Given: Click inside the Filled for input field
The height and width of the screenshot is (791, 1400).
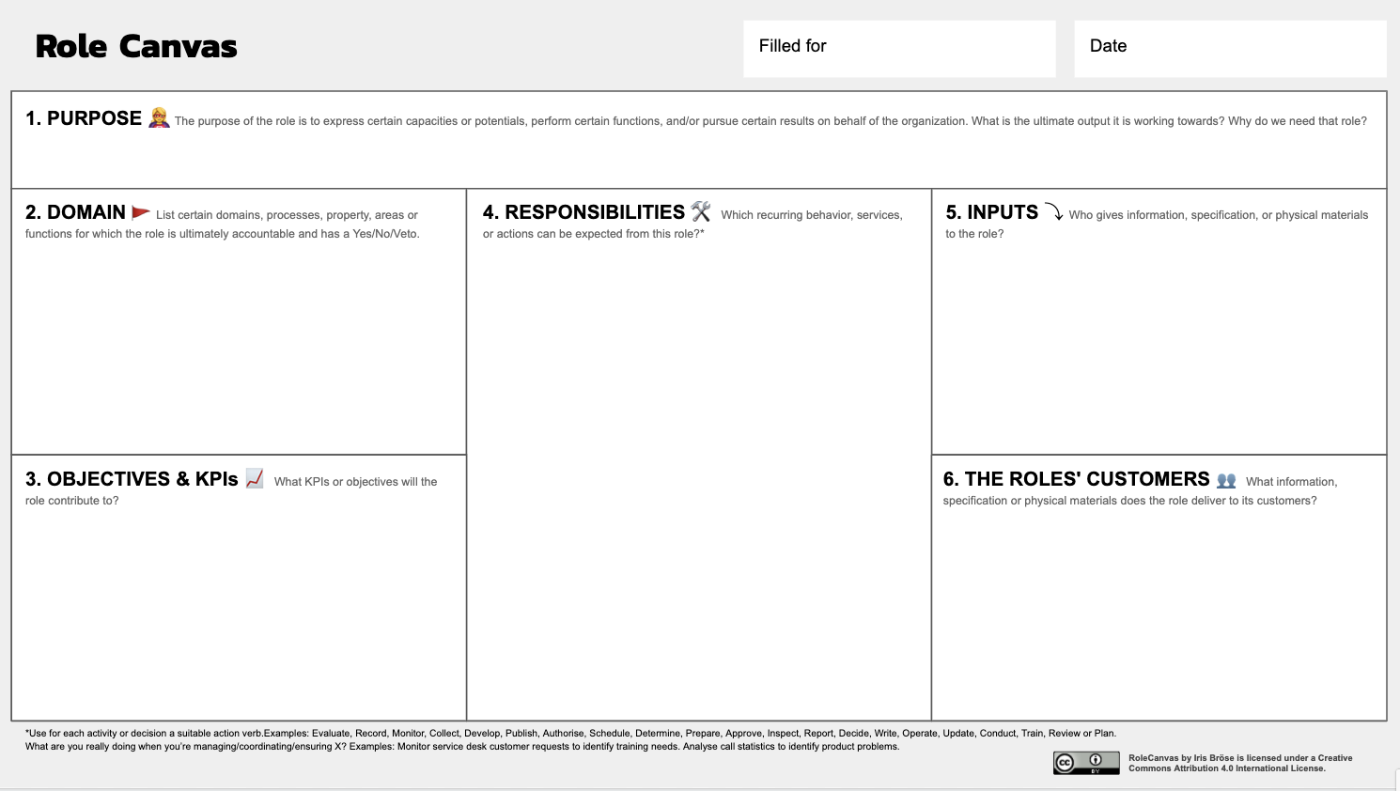Looking at the screenshot, I should pyautogui.click(x=898, y=47).
